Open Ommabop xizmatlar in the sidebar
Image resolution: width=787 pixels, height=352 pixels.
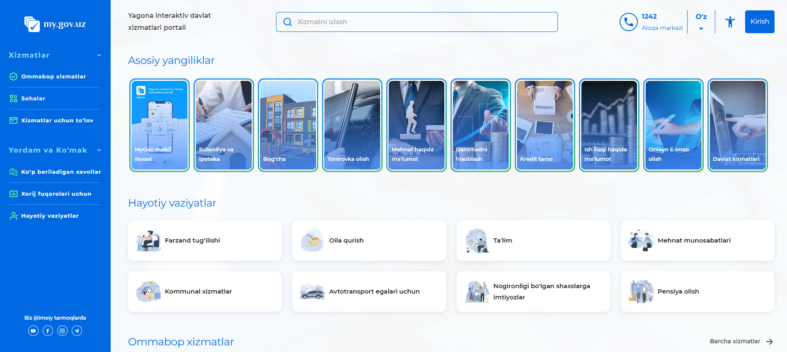pos(53,77)
